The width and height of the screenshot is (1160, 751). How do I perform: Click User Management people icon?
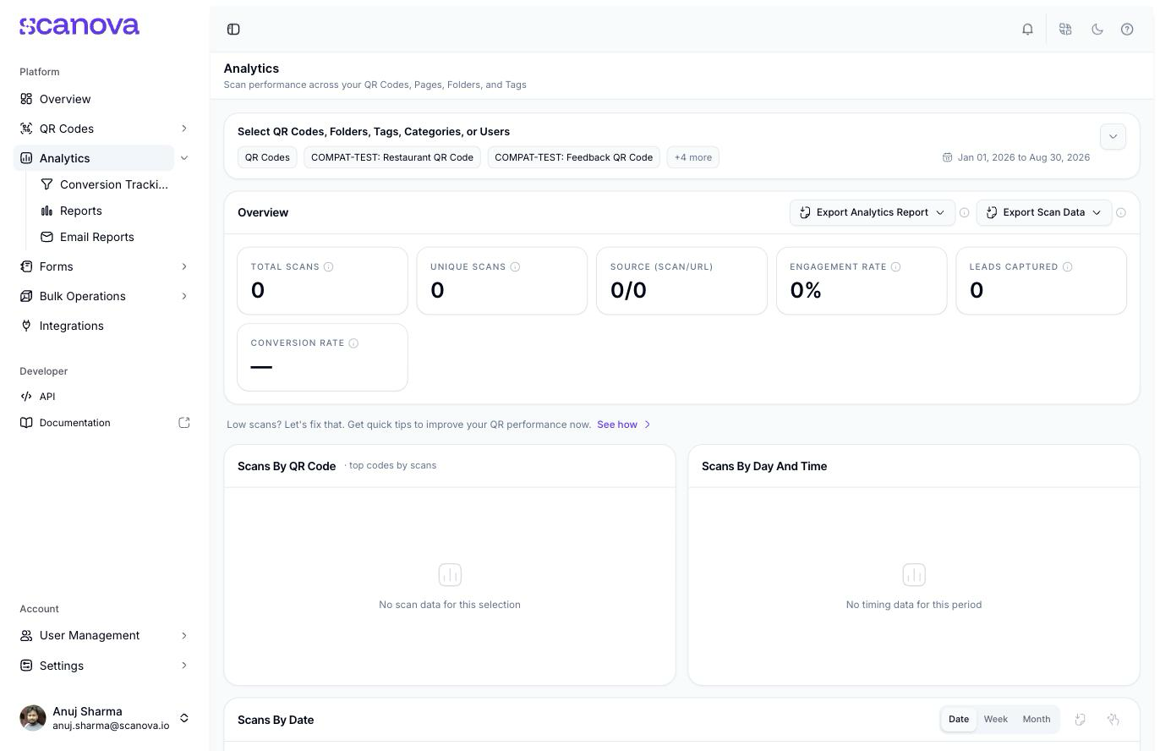26,635
